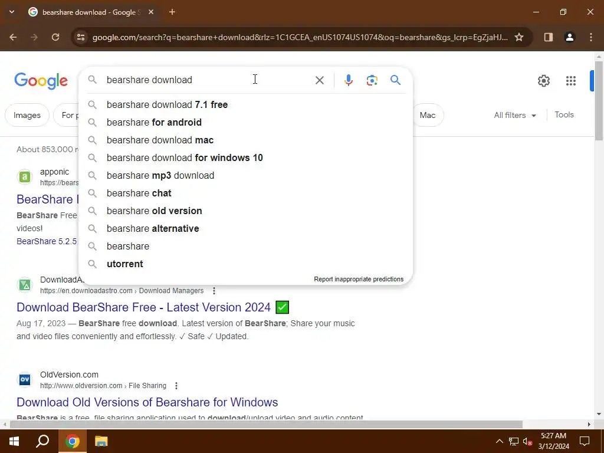Choose suggestion bearshare alternative
The width and height of the screenshot is (604, 453).
coord(245,229)
